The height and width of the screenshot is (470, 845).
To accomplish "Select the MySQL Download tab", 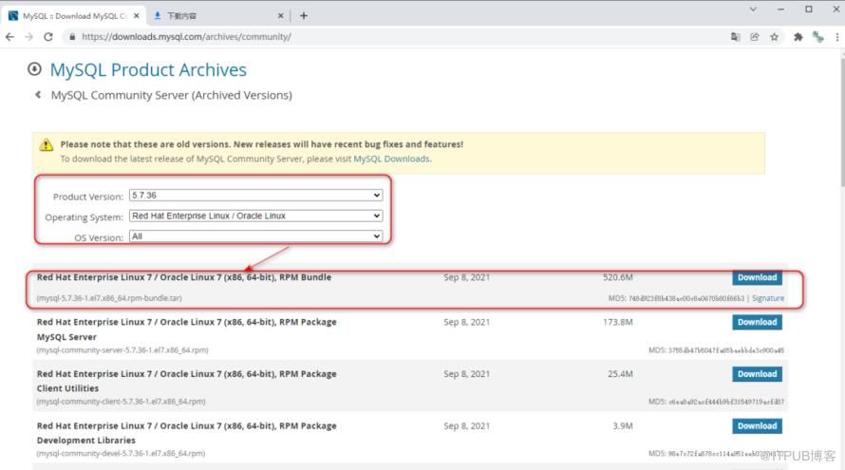I will (71, 15).
